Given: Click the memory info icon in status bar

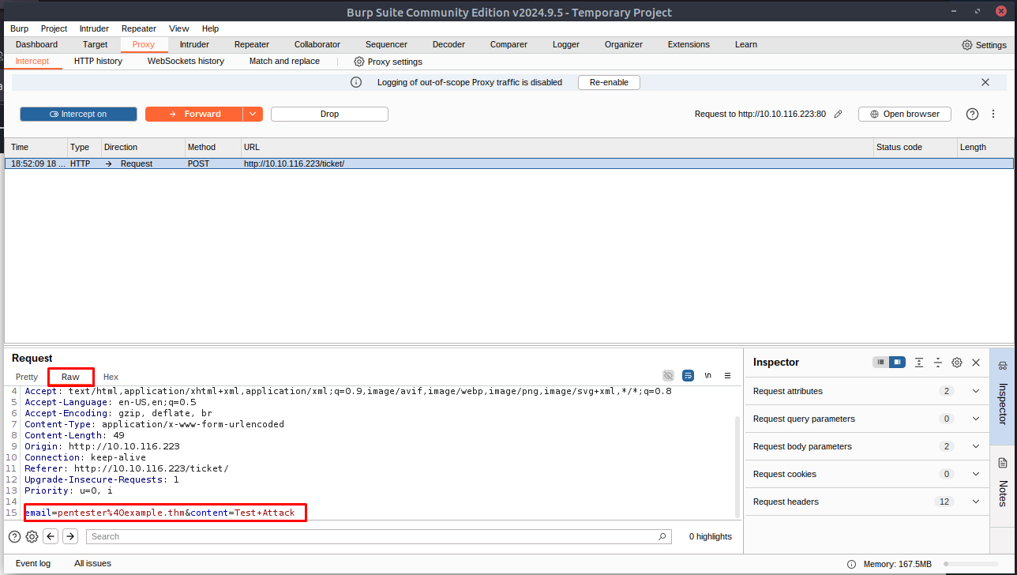Looking at the screenshot, I should pos(851,565).
